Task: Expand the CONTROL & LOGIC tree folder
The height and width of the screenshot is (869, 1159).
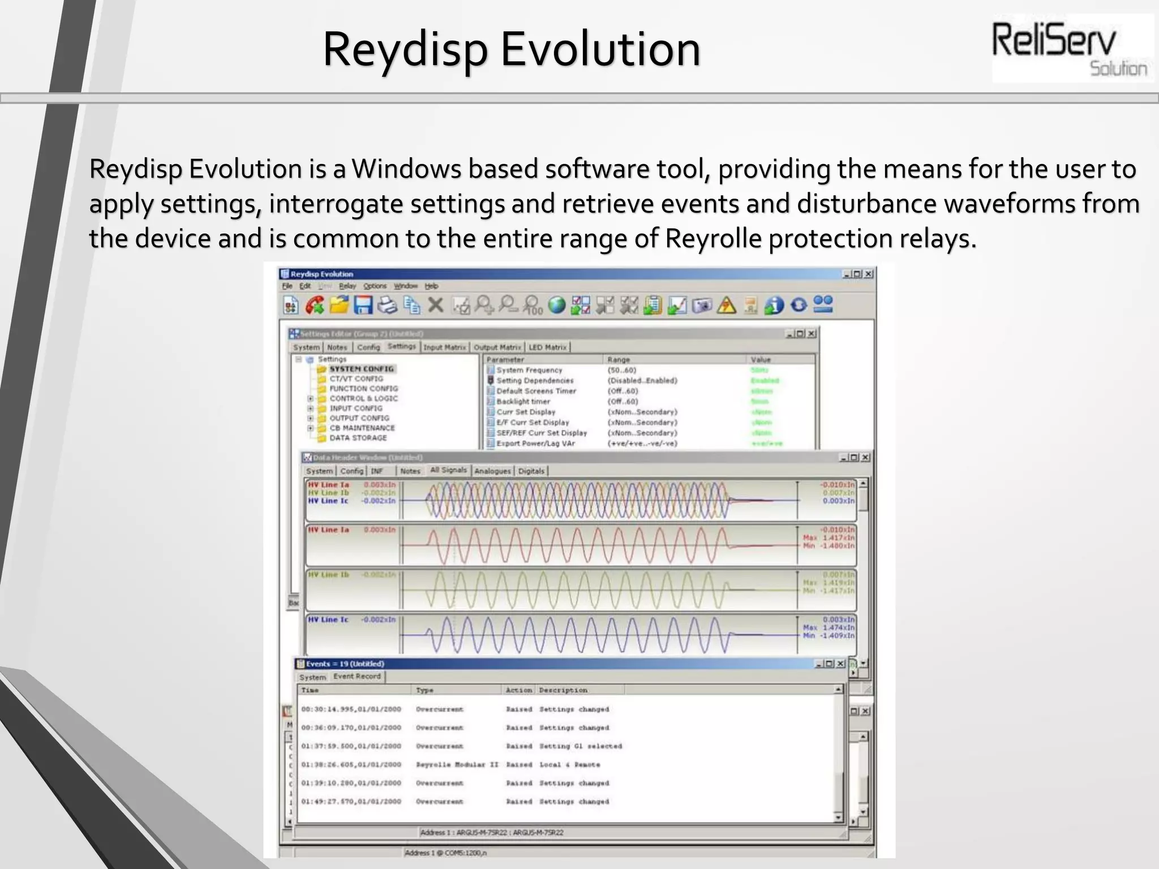Action: [310, 398]
